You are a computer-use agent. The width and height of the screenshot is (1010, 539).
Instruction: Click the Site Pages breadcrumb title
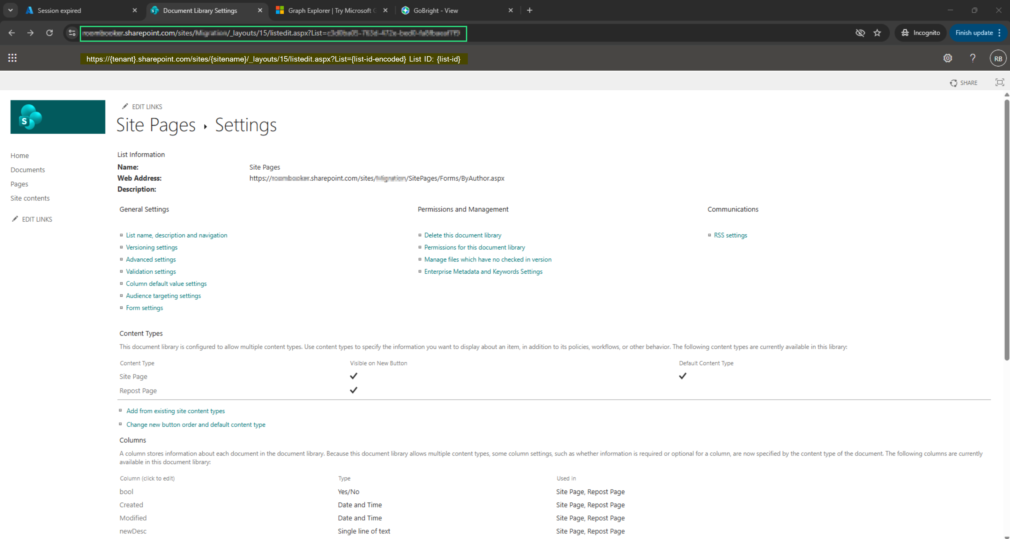[x=156, y=125]
